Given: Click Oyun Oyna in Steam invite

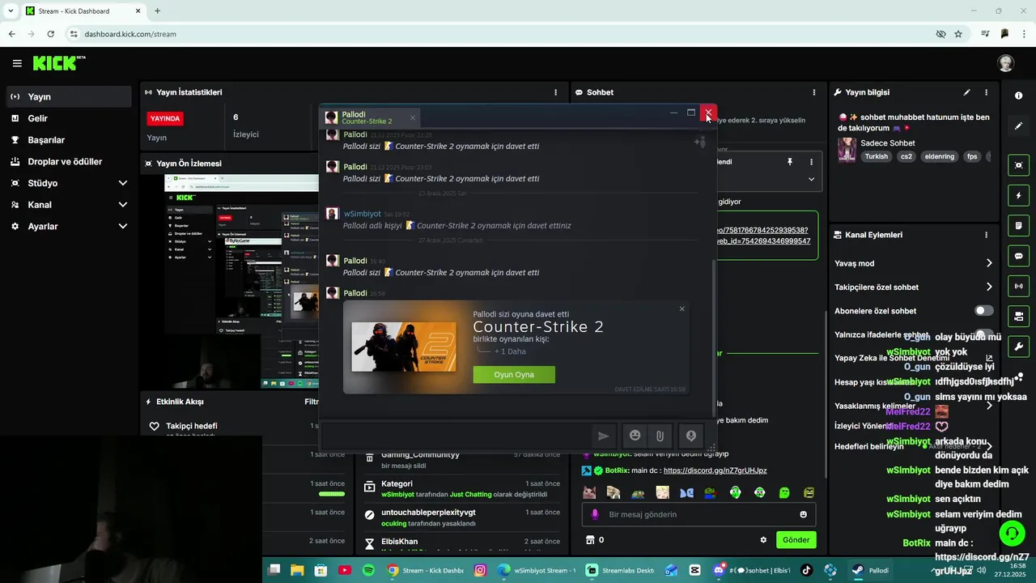Looking at the screenshot, I should tap(514, 375).
